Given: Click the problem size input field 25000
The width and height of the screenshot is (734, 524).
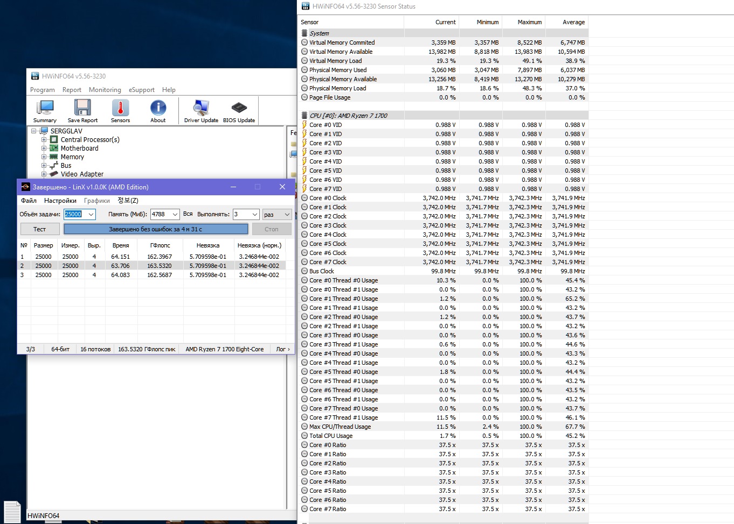Looking at the screenshot, I should tap(75, 214).
